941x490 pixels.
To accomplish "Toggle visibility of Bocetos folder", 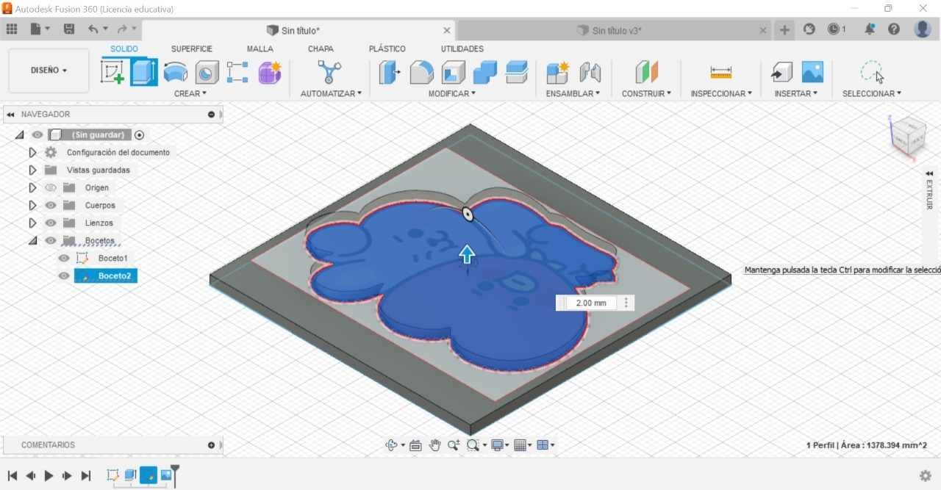I will pyautogui.click(x=51, y=241).
